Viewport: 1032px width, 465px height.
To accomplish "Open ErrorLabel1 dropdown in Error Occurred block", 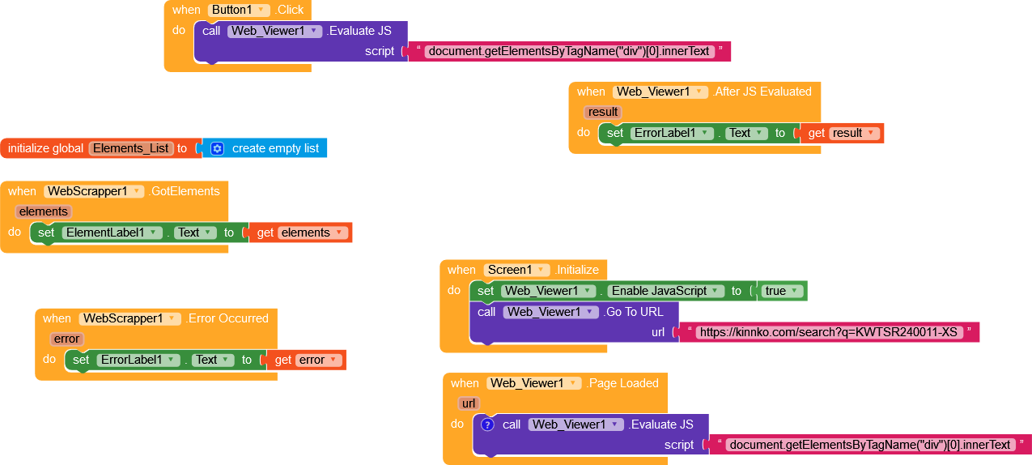I will tap(138, 360).
